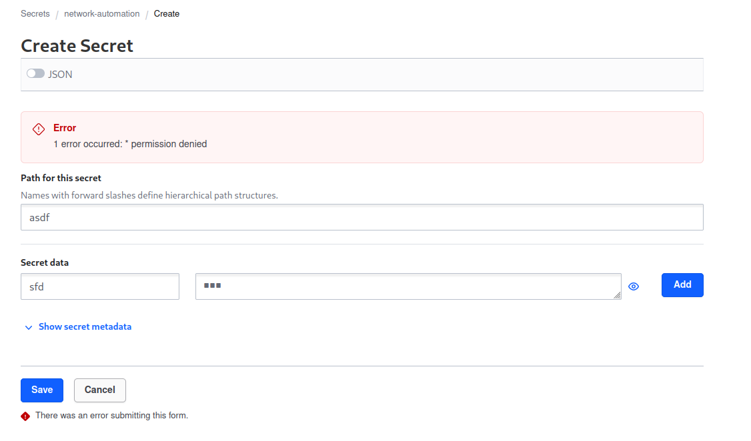Click the path field containing asdf
The width and height of the screenshot is (751, 441).
[362, 217]
